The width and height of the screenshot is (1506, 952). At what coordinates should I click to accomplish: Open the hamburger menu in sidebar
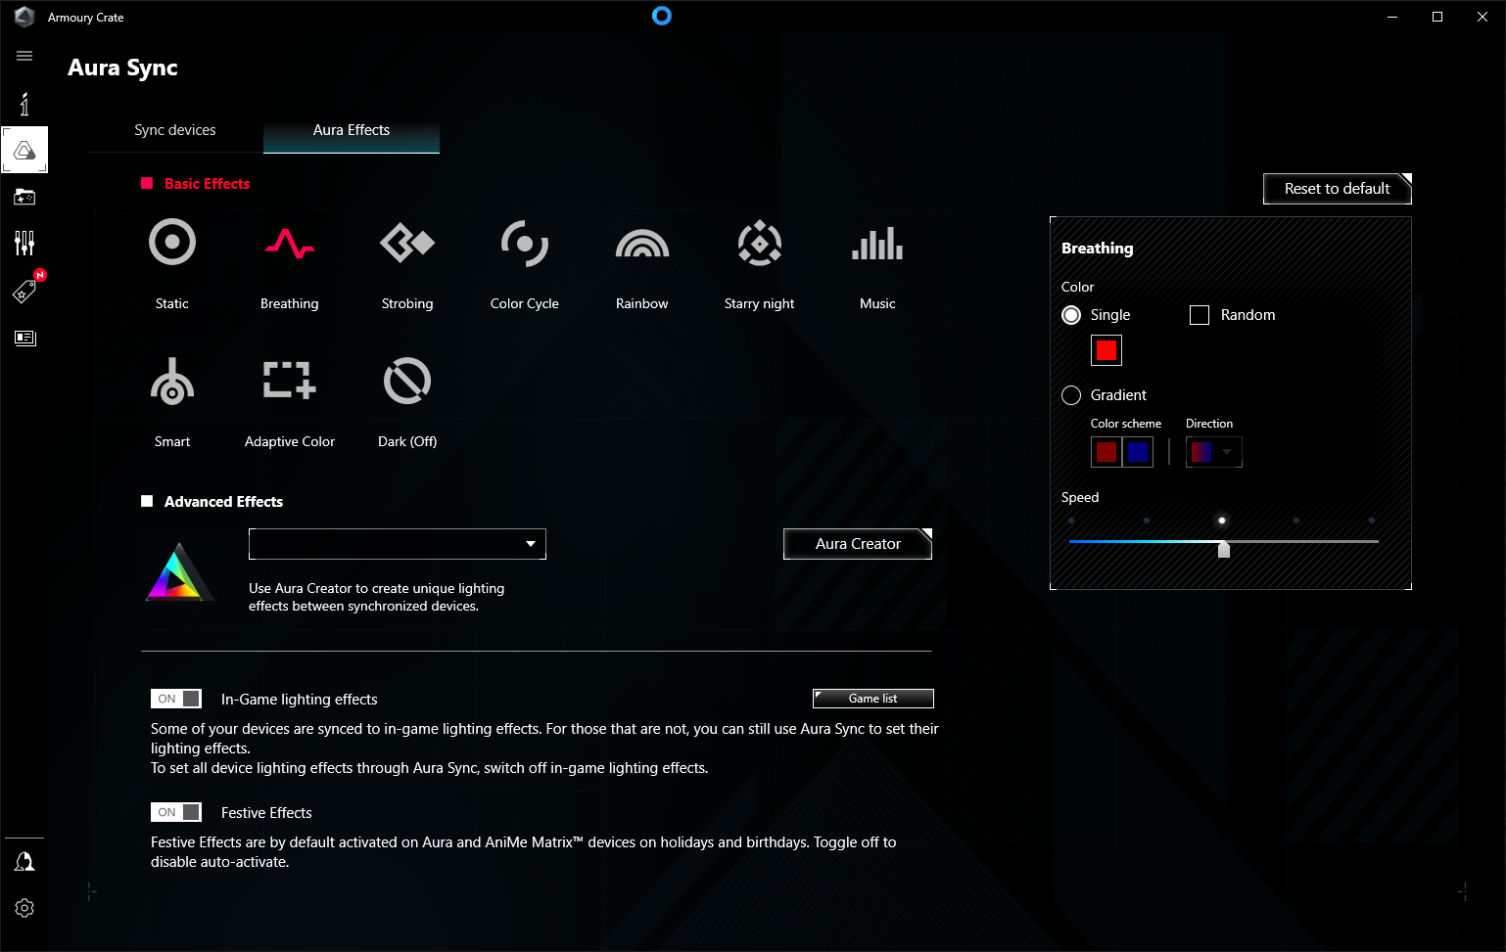coord(24,56)
